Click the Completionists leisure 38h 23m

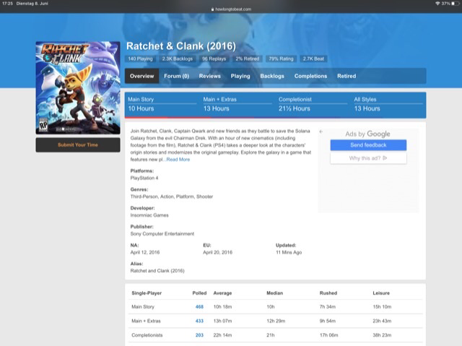[382, 335]
